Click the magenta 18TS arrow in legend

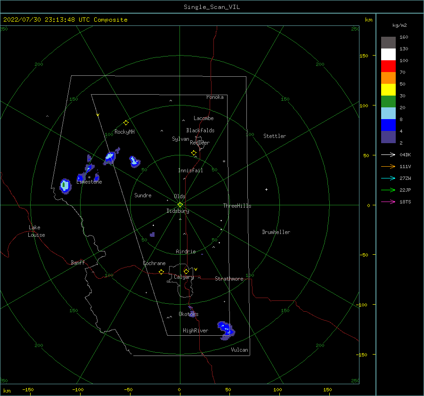coord(388,202)
